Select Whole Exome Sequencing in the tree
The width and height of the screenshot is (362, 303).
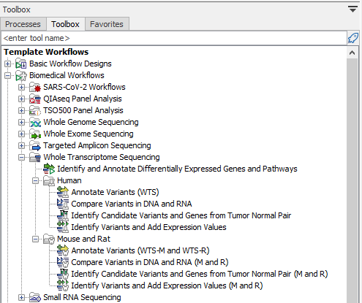(x=88, y=134)
